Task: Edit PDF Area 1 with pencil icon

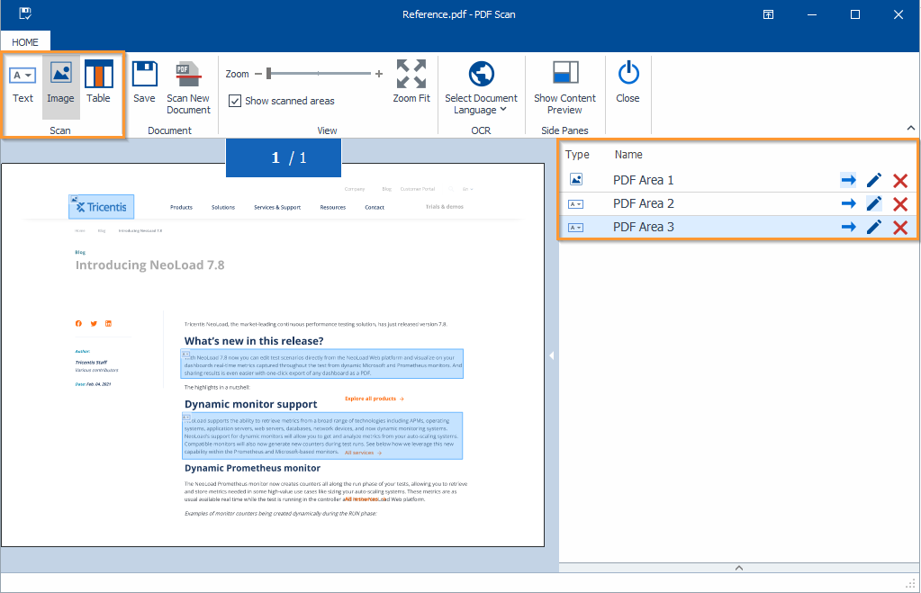Action: click(x=873, y=181)
